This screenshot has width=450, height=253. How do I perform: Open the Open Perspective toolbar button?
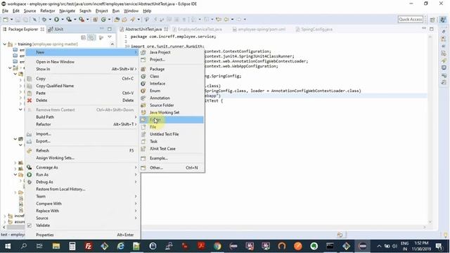(x=432, y=20)
